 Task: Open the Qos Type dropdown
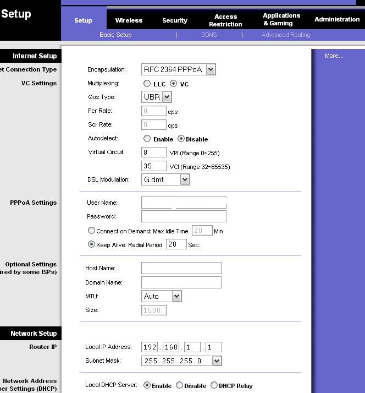157,97
